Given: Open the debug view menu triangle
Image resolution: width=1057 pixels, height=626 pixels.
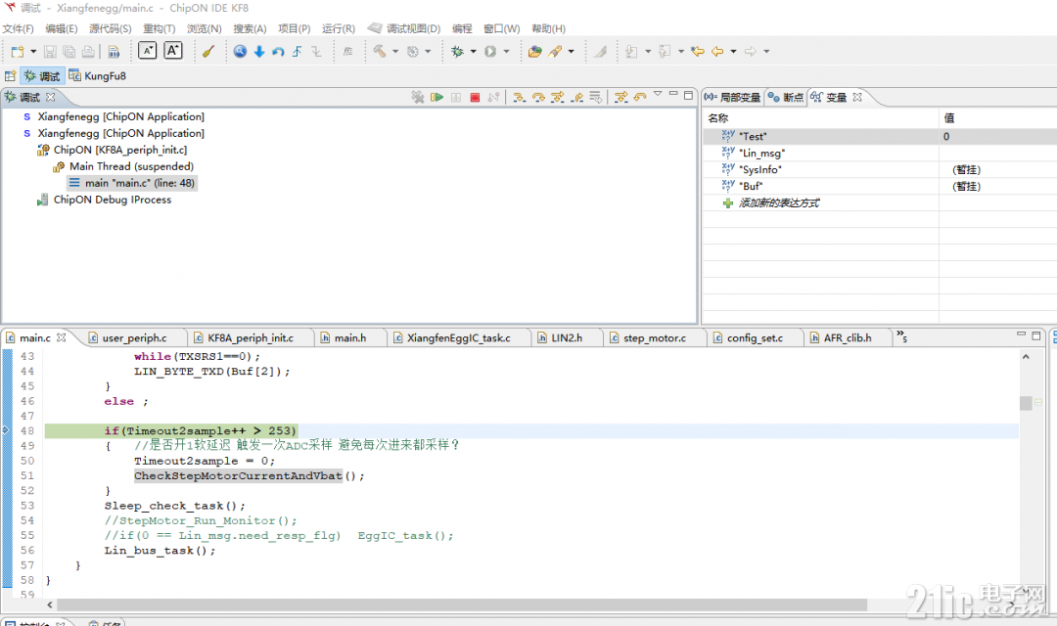Looking at the screenshot, I should tap(658, 94).
